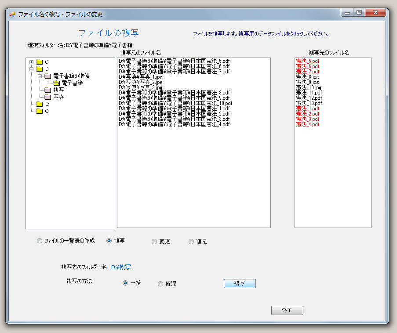Select the ファイルの一覧表の作成 radio button
This screenshot has height=333, width=397.
(x=40, y=241)
